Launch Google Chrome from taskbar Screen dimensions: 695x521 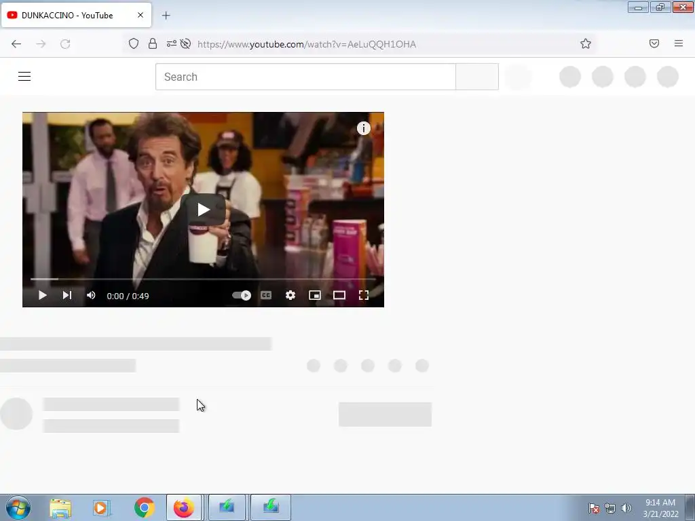click(144, 507)
